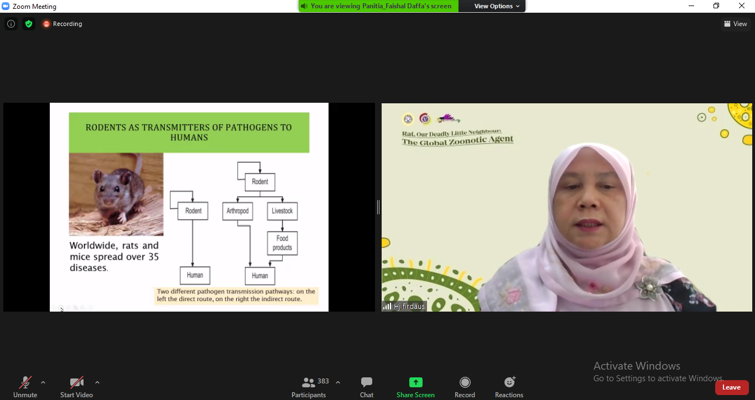Open the View Options dropdown
Screen dimensions: 755x400
tap(497, 6)
